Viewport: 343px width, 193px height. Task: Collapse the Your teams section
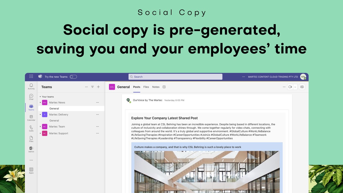click(40, 97)
